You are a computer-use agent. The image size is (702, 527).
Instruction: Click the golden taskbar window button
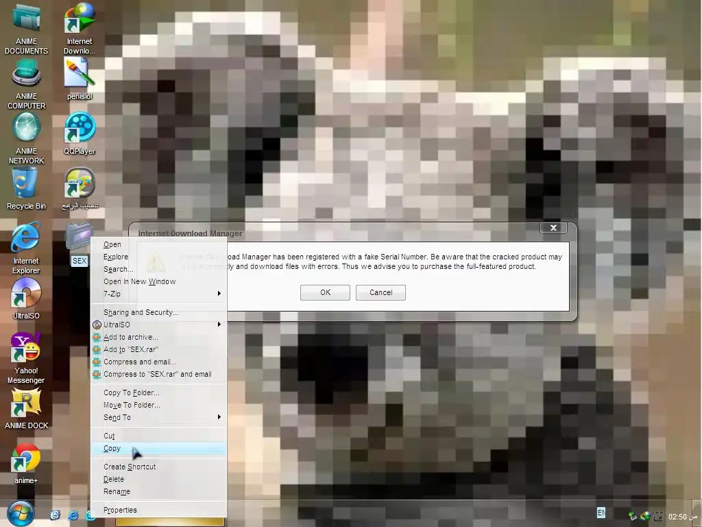pos(170,522)
